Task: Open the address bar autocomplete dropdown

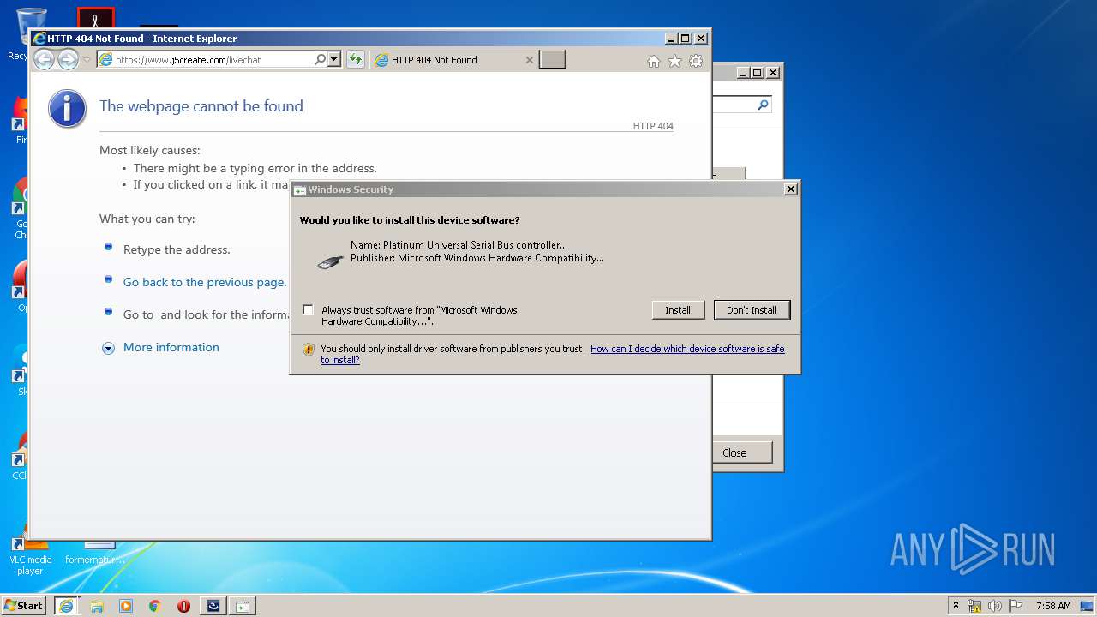Action: 334,60
